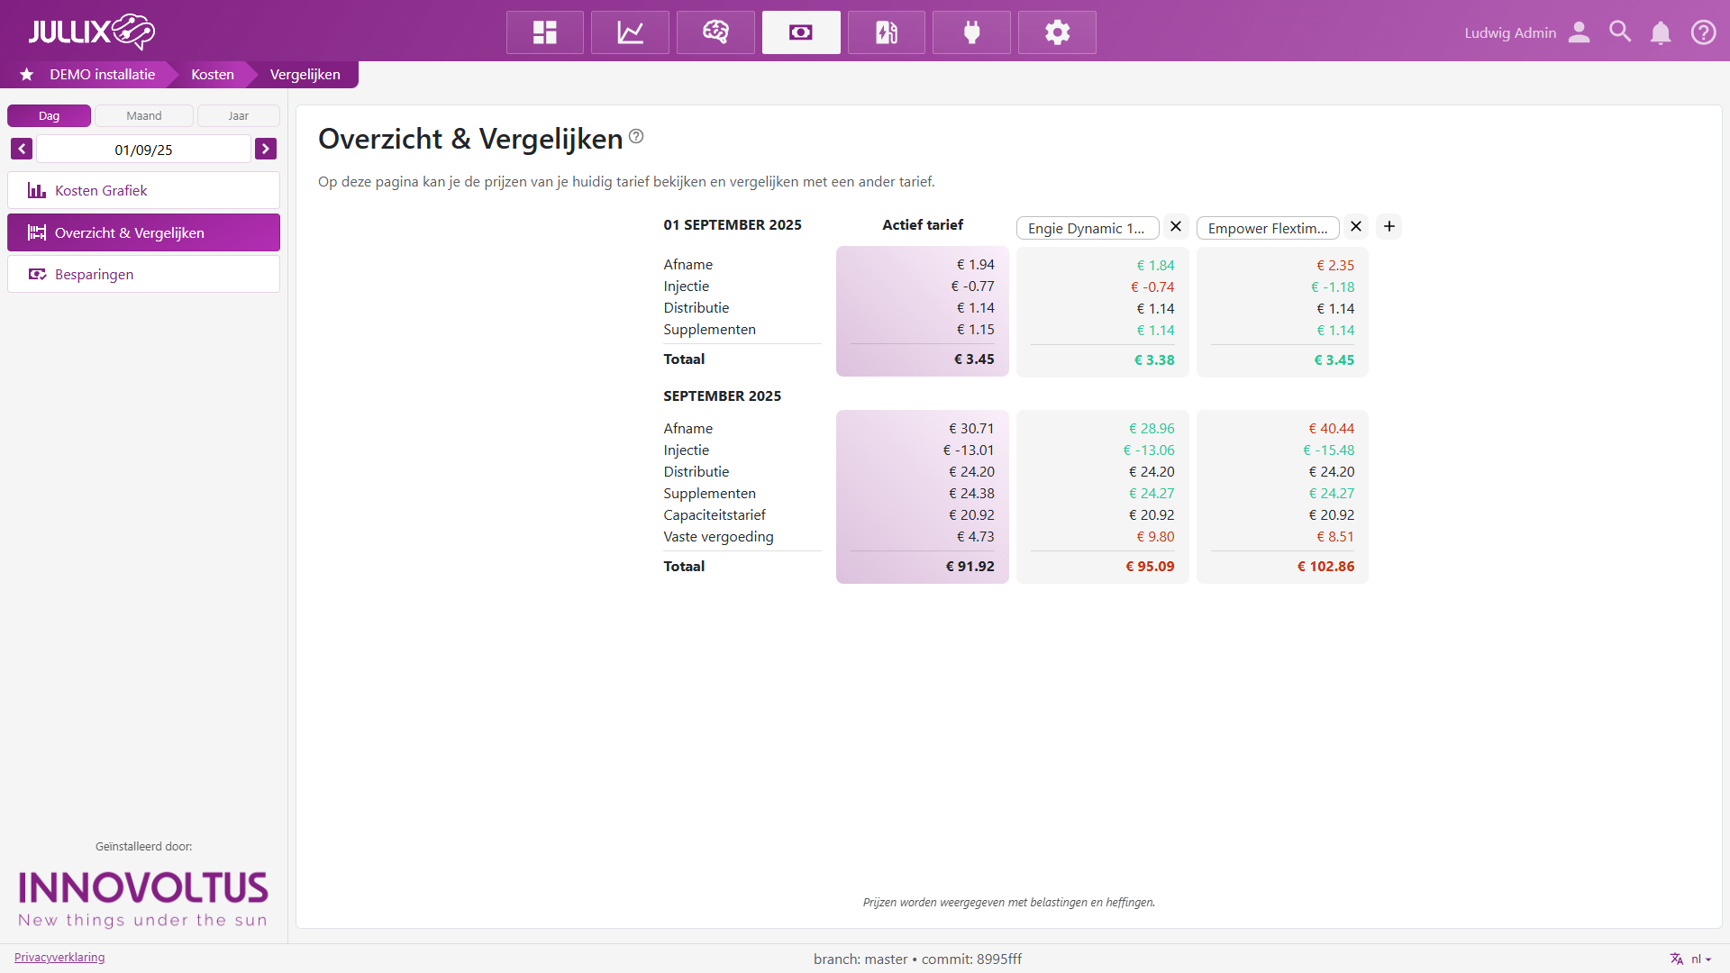The width and height of the screenshot is (1730, 973).
Task: Open the line chart analytics icon
Action: pos(630,32)
